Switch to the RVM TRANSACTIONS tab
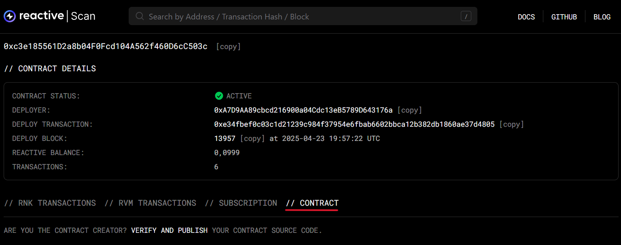The image size is (621, 245). [x=150, y=203]
